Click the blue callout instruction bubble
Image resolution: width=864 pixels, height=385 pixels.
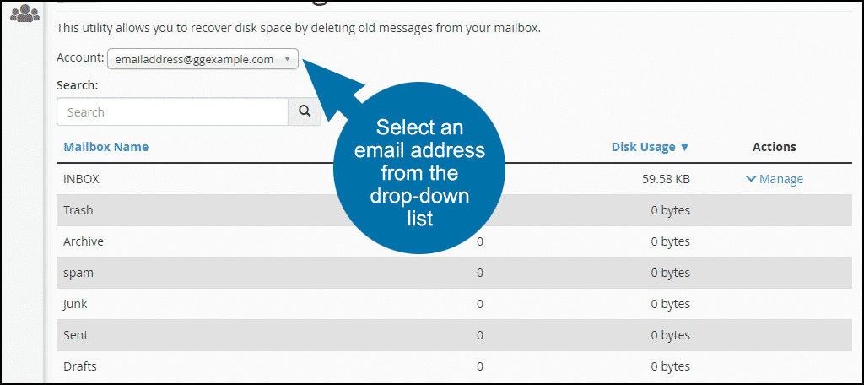coord(419,170)
